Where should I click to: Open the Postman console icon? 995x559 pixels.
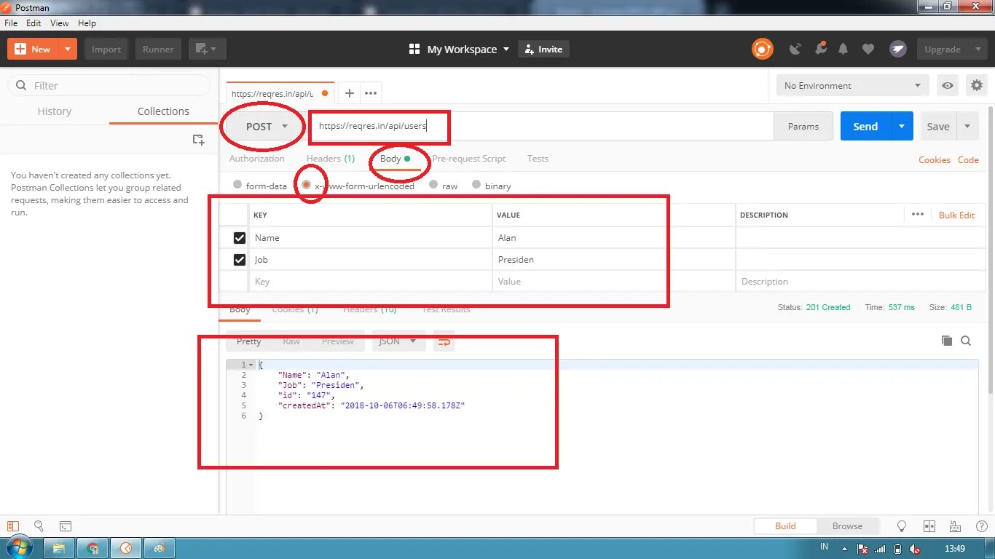tap(65, 526)
